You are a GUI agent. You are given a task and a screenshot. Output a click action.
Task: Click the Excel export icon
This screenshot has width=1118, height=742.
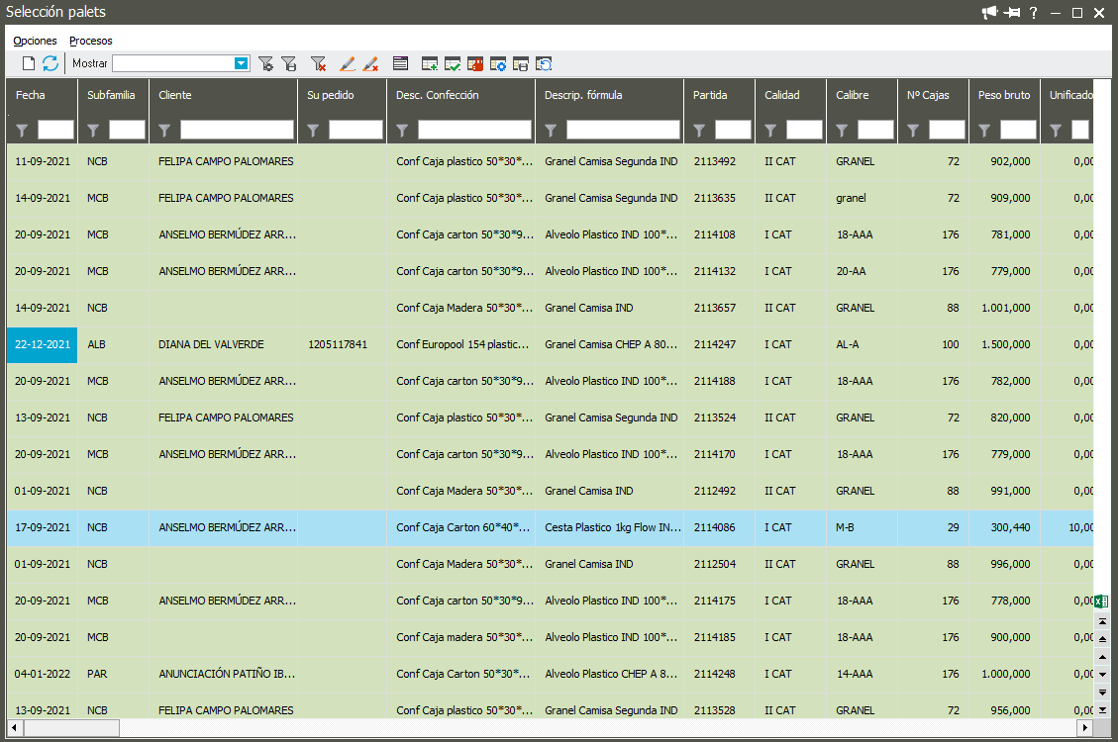click(x=1101, y=602)
